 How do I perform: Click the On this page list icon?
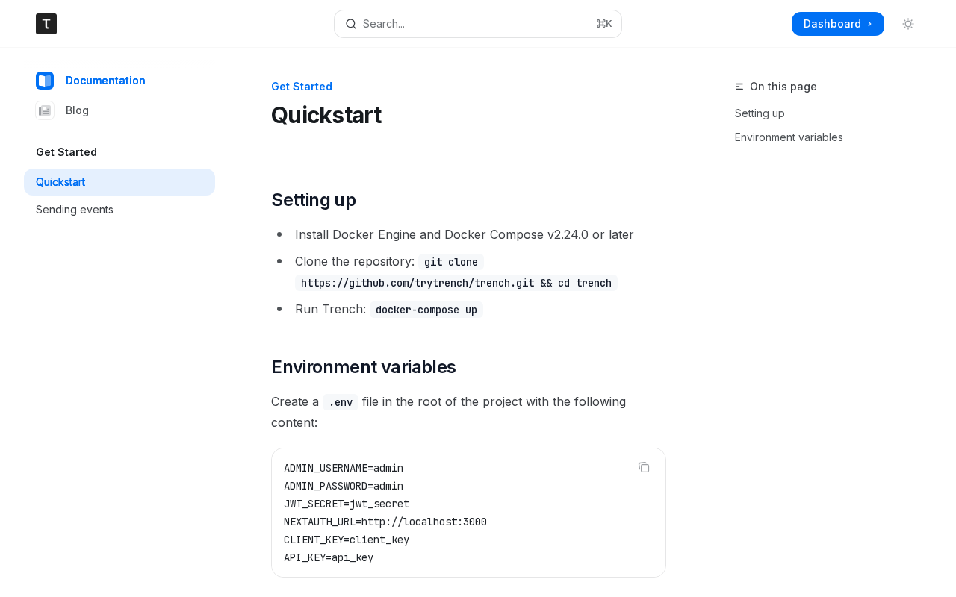pyautogui.click(x=739, y=87)
